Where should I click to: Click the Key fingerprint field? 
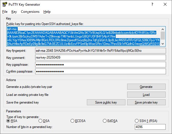point(101,51)
